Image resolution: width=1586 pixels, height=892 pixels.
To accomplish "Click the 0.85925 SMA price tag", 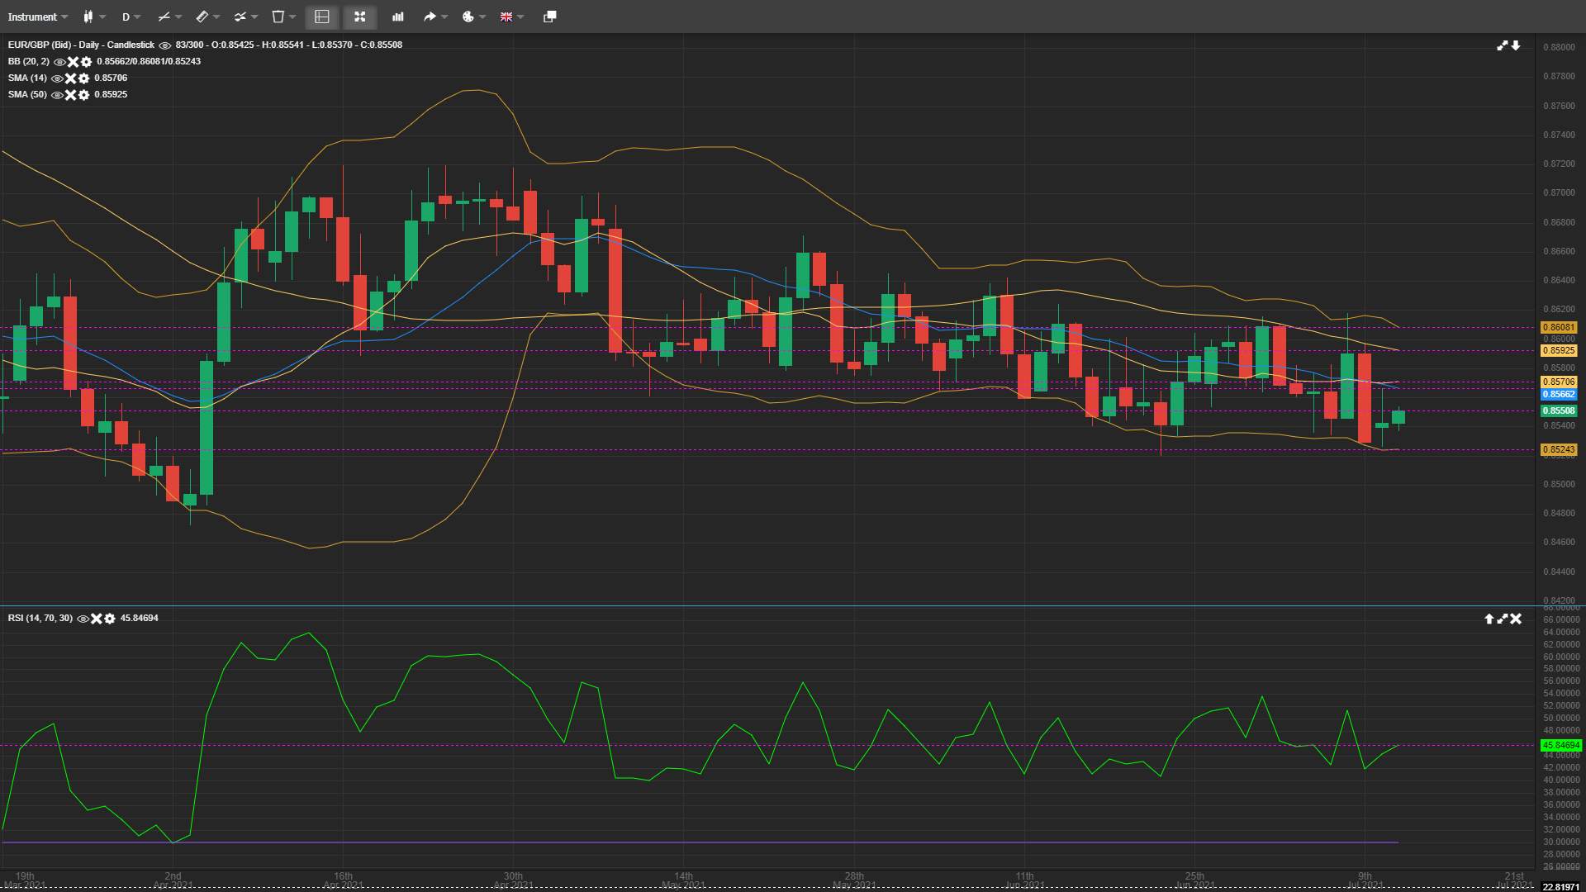I will pos(1559,351).
